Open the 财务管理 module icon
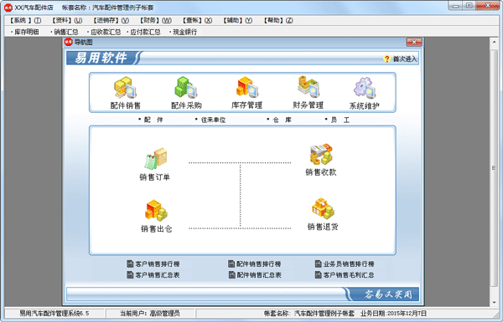This screenshot has width=503, height=322. click(309, 87)
